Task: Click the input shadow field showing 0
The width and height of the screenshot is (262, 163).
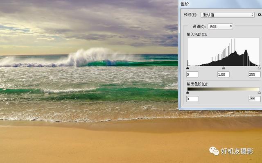Action: [x=192, y=75]
